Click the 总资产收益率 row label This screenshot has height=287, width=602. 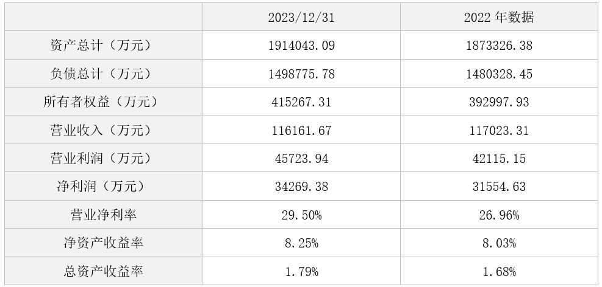[103, 271]
